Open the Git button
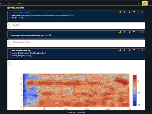Screen dimensions: 152x114 (145, 3)
